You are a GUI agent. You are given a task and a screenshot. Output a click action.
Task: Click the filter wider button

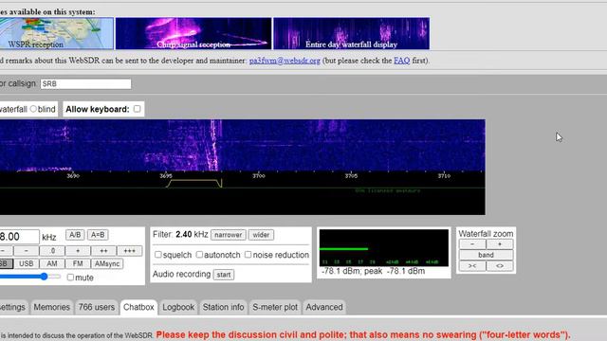pyautogui.click(x=261, y=235)
